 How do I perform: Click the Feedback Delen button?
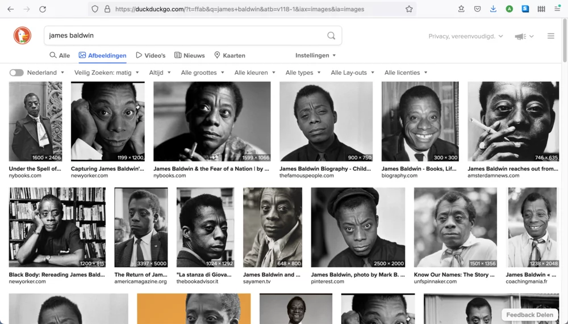529,315
